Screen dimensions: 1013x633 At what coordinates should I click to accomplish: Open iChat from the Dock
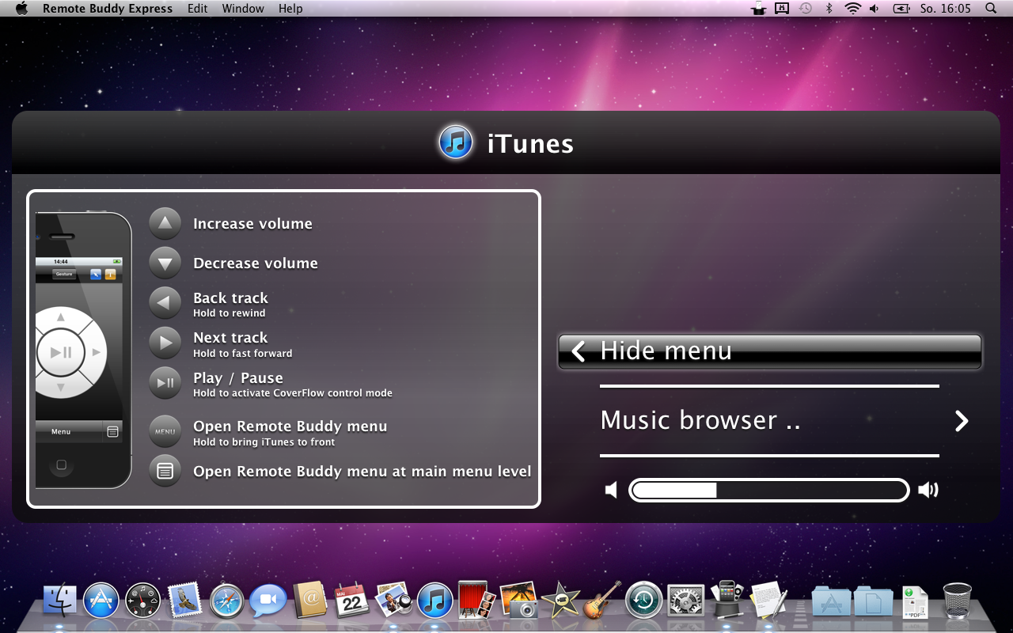(x=268, y=601)
